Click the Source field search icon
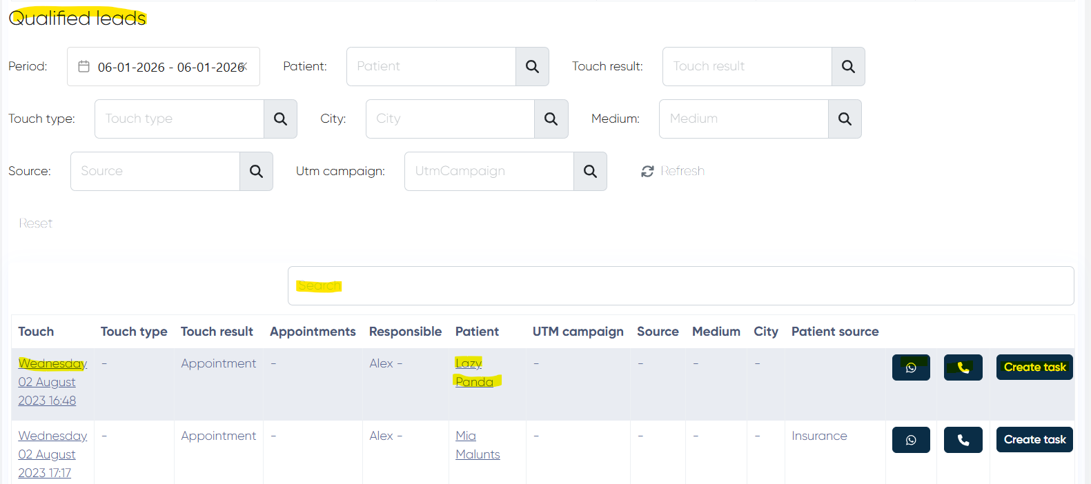The image size is (1091, 484). point(256,172)
